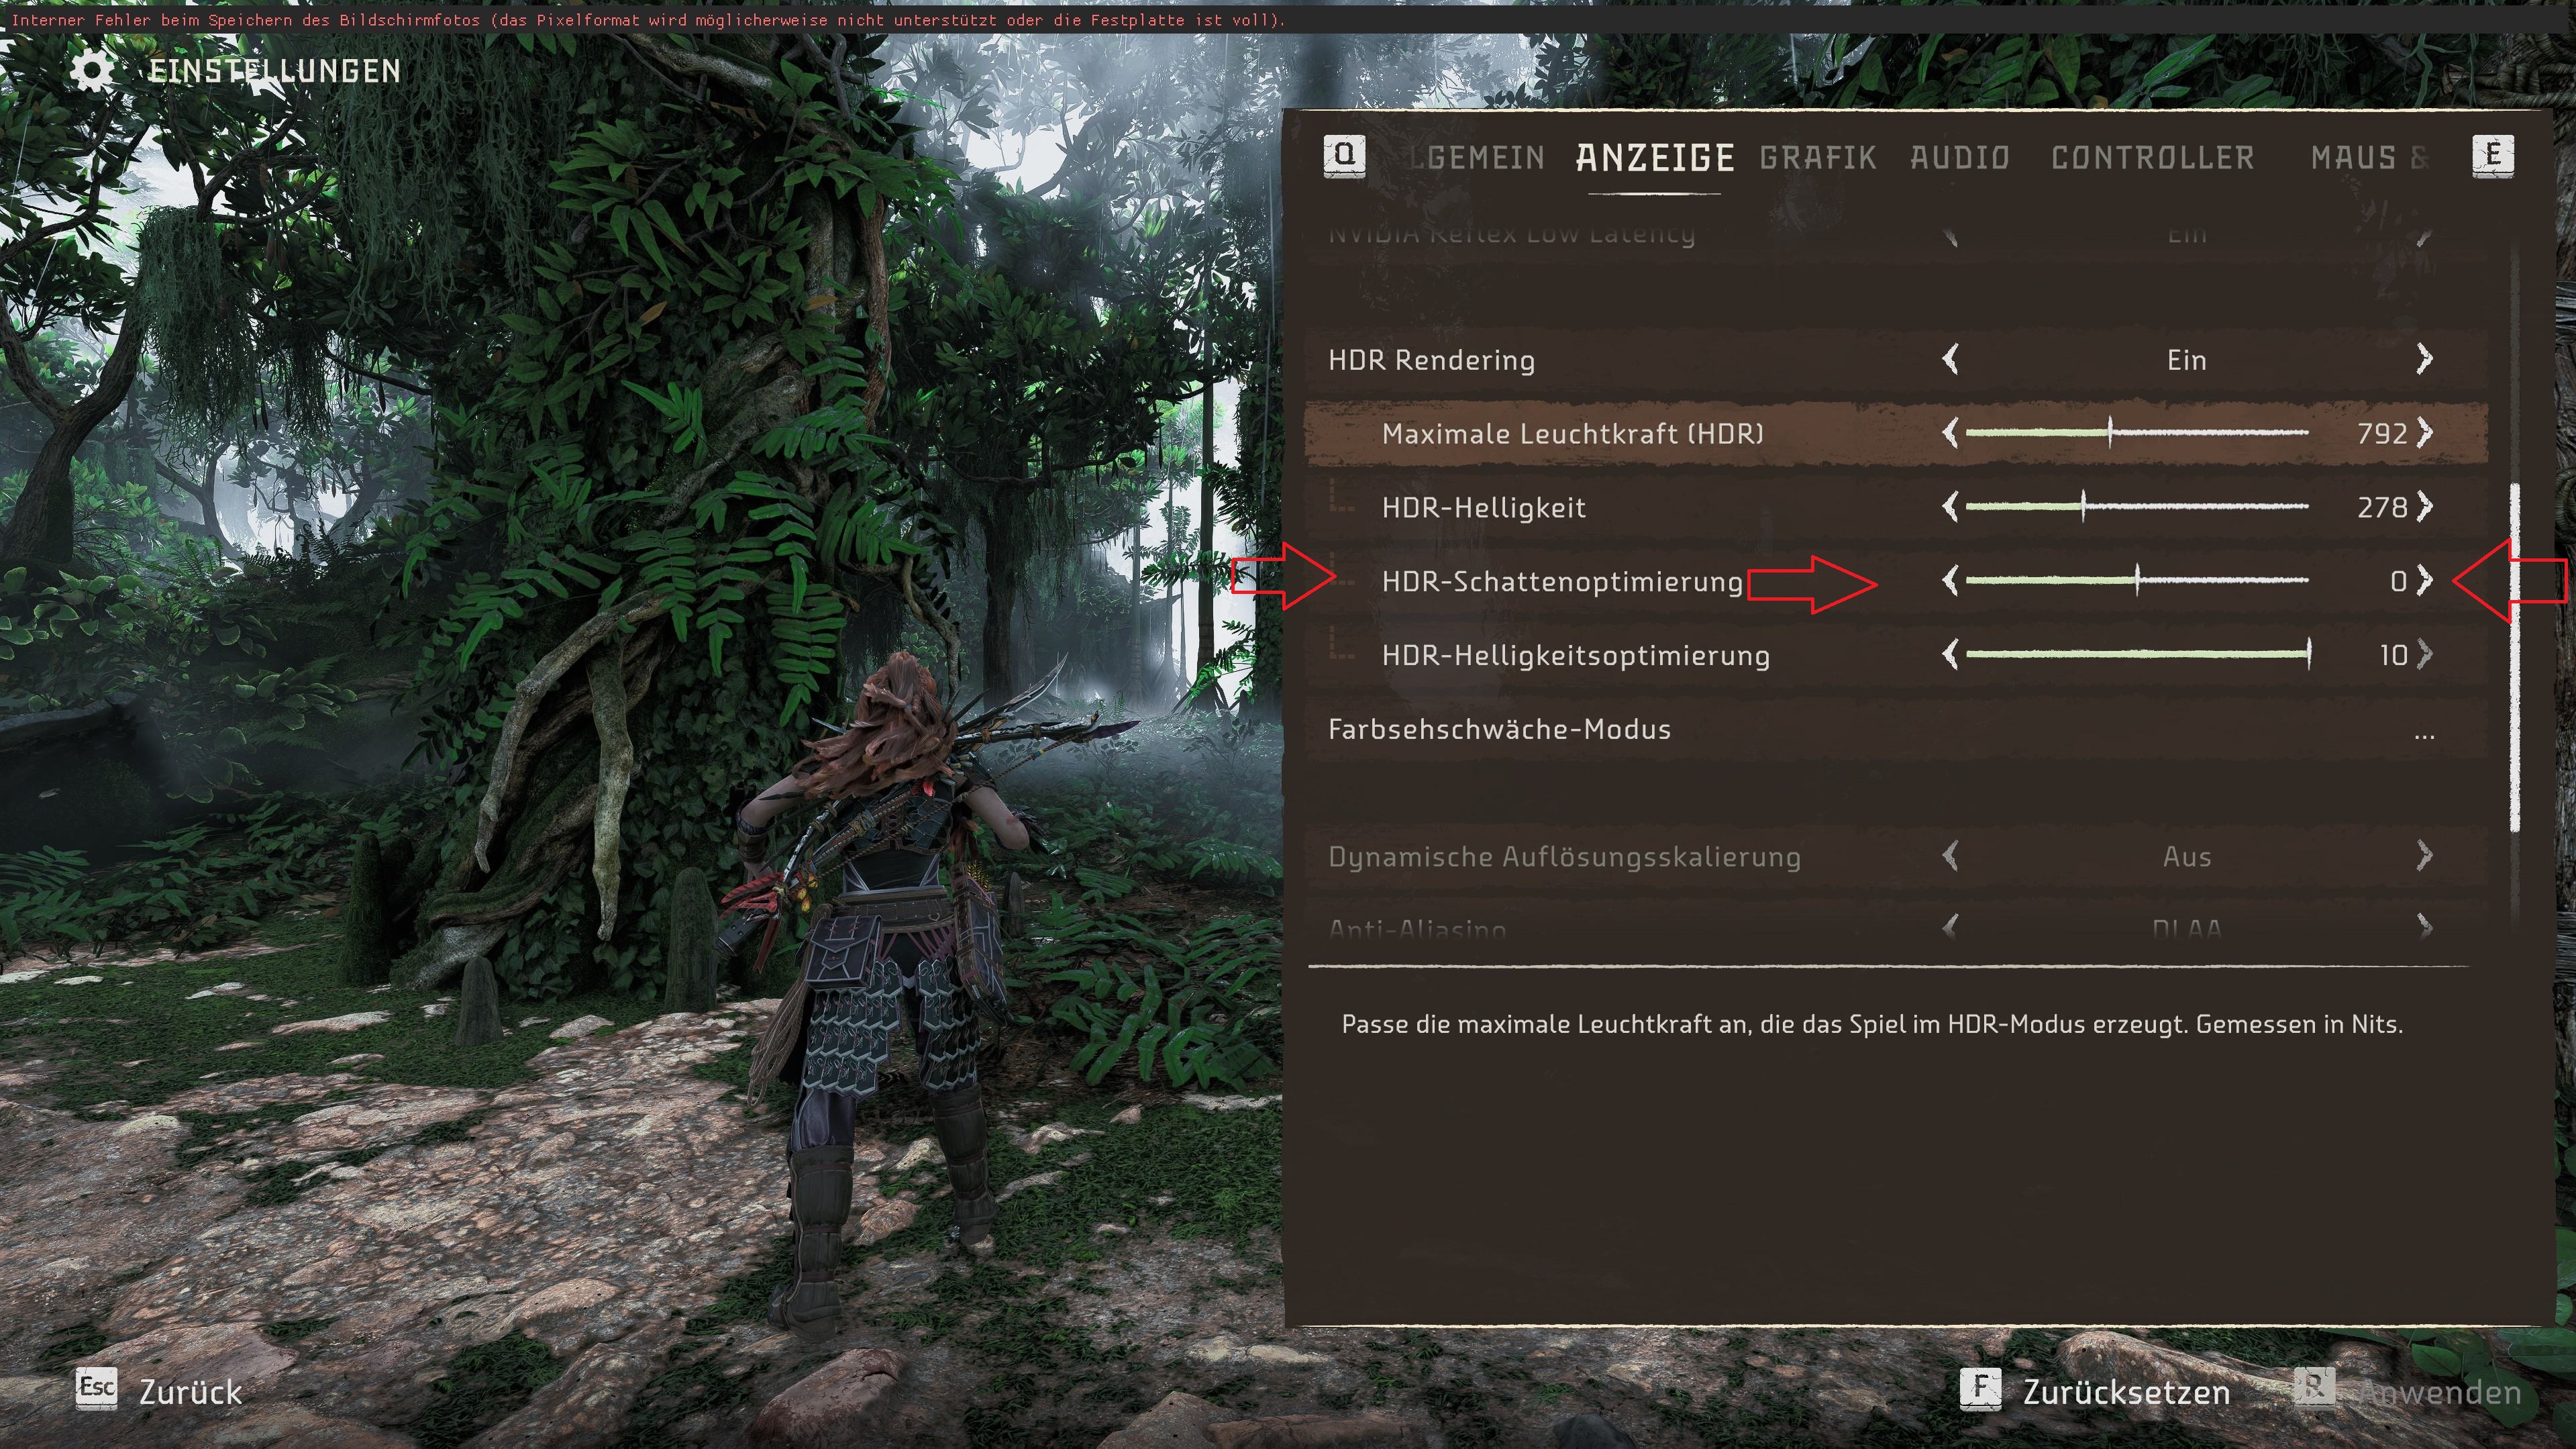Change Anti-Aliasing option with right arrow
The width and height of the screenshot is (2576, 1449).
[2424, 926]
